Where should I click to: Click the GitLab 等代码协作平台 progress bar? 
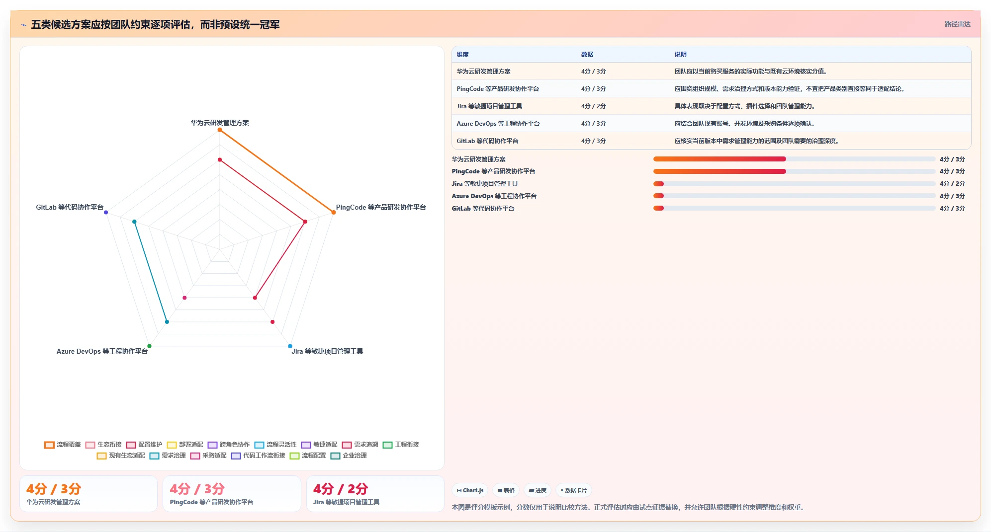coord(794,208)
